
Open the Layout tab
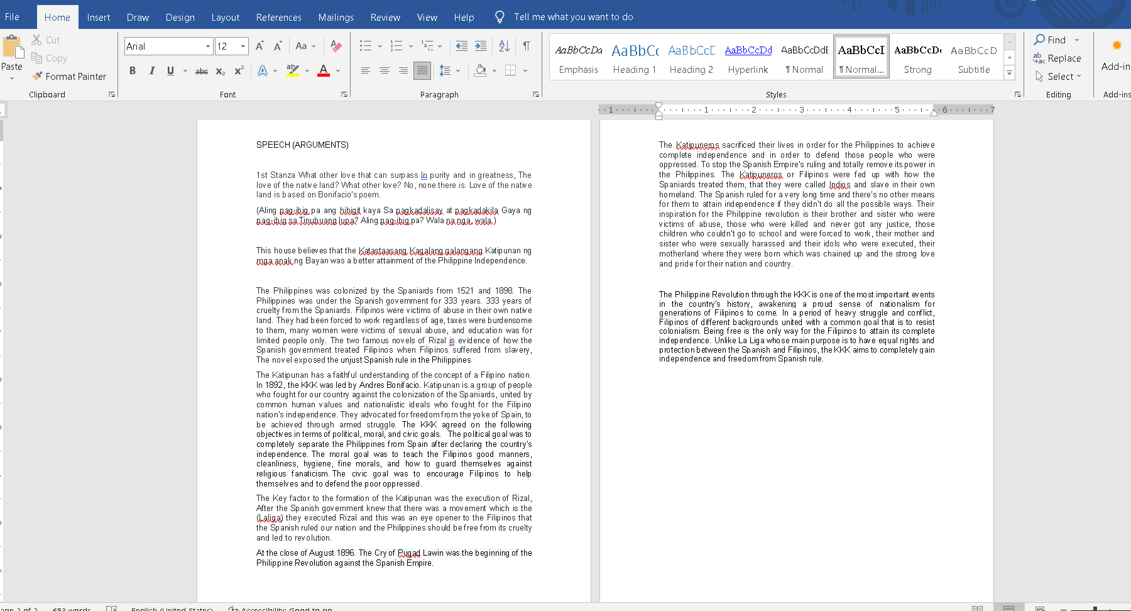(x=226, y=18)
